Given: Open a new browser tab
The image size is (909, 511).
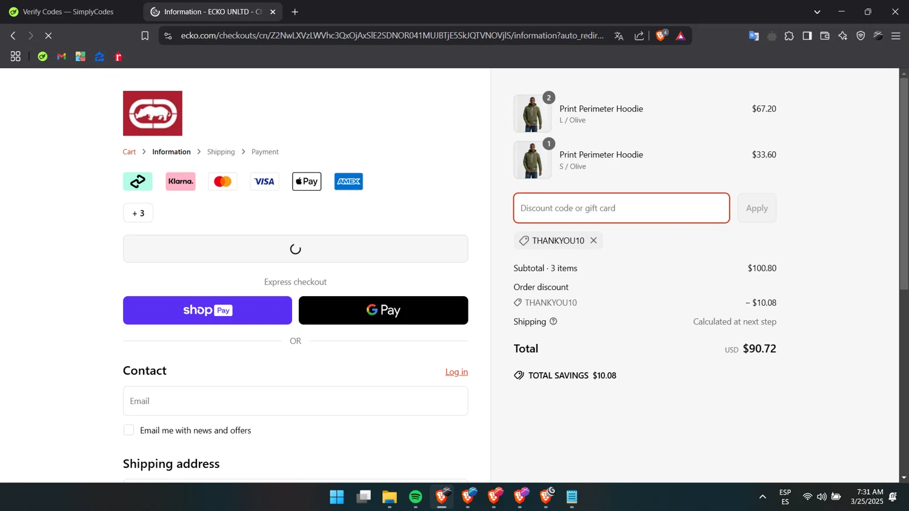Looking at the screenshot, I should (295, 12).
